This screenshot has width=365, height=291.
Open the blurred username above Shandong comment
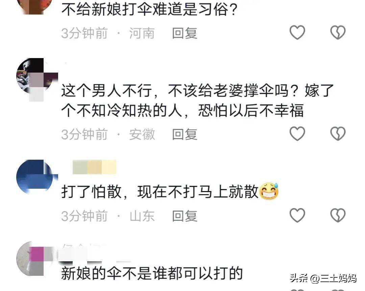tap(94, 167)
